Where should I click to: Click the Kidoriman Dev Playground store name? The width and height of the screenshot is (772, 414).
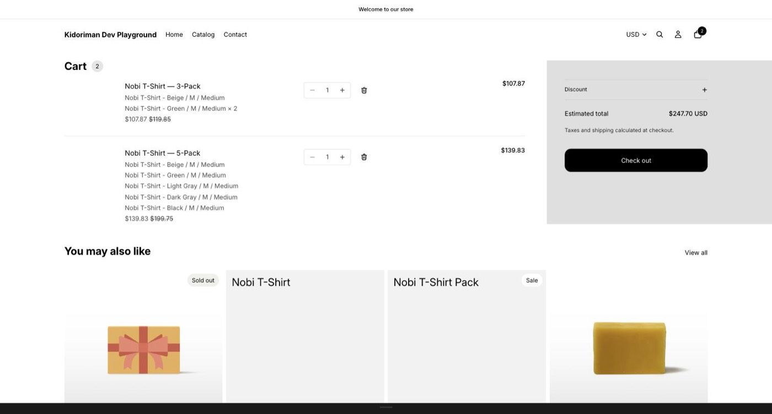click(110, 35)
